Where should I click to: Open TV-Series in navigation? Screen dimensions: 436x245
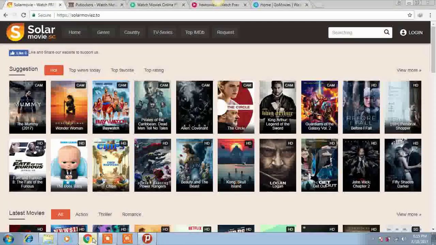(x=162, y=32)
